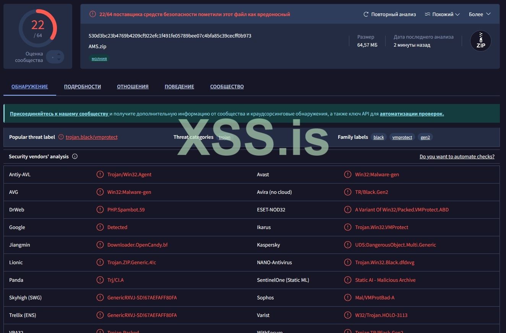Click the 22/64 detection score gauge
This screenshot has height=333, width=506.
tap(38, 28)
